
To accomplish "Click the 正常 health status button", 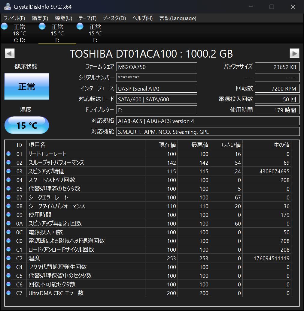I will coord(26,86).
